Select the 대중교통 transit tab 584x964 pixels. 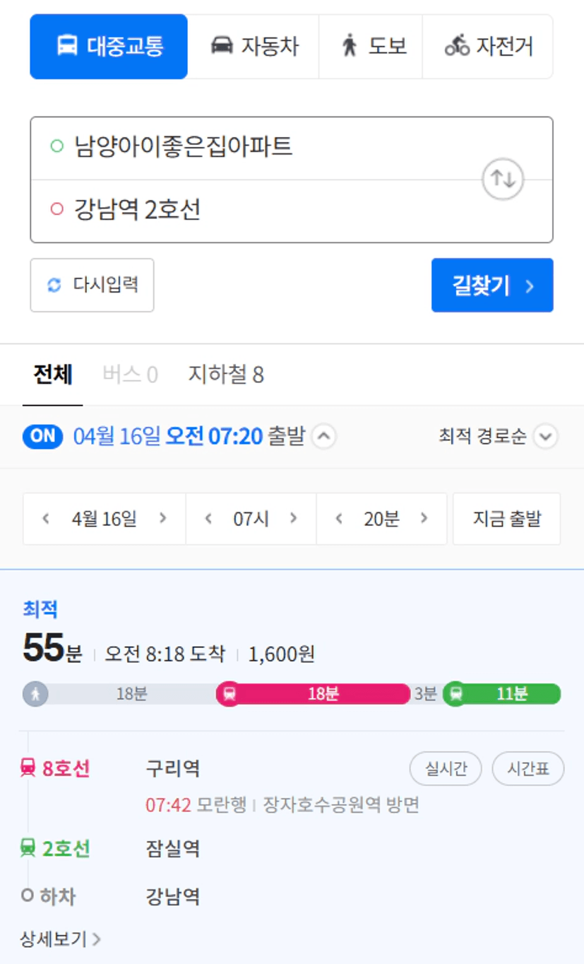coord(109,47)
